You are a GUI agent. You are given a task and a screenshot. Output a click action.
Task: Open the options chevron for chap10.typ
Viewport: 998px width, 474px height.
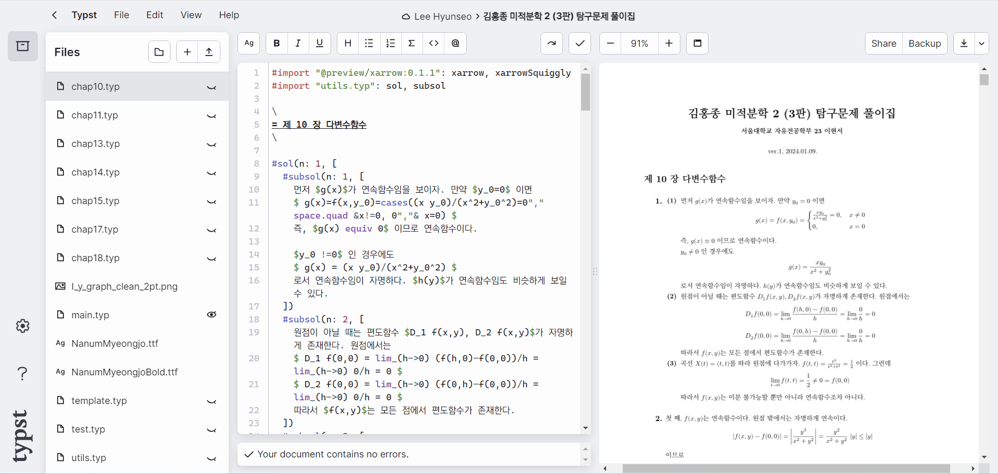point(212,87)
